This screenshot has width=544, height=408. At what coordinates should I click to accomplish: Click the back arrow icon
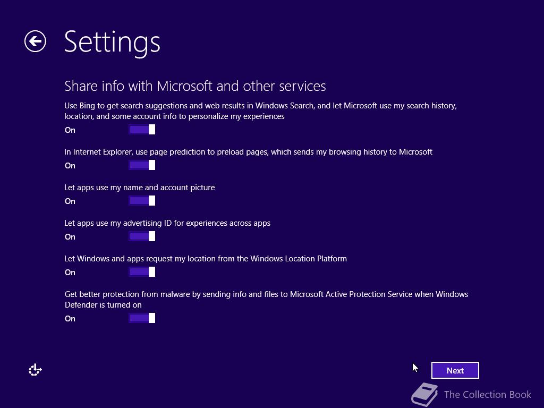pos(35,41)
